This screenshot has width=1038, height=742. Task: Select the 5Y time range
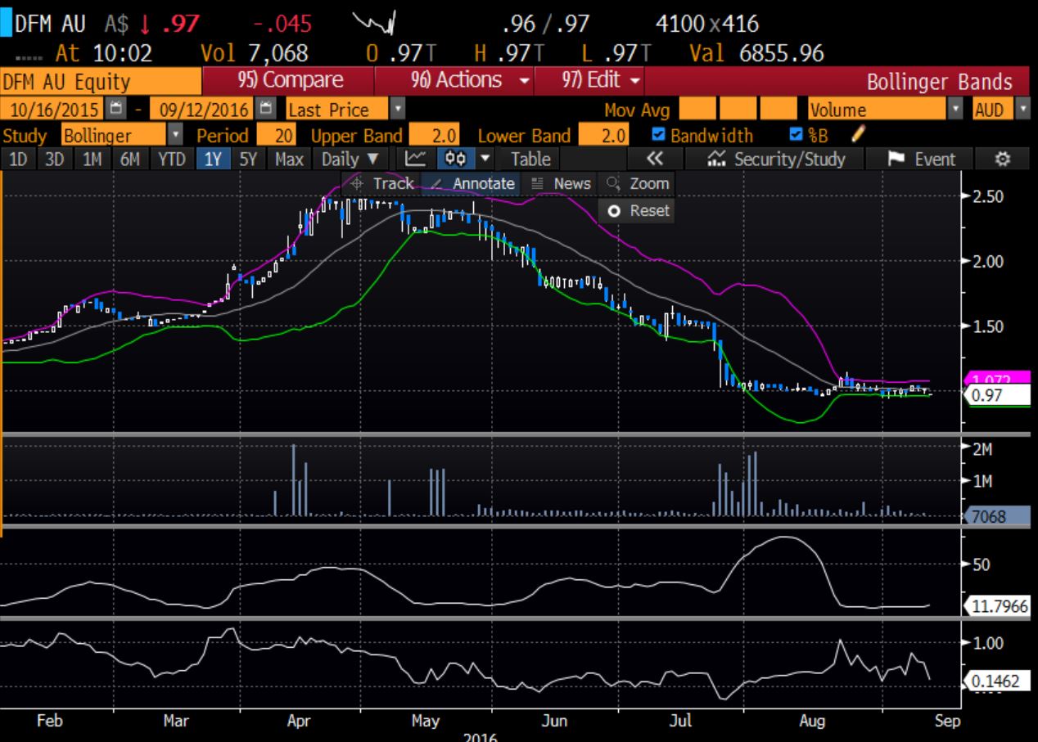(250, 159)
